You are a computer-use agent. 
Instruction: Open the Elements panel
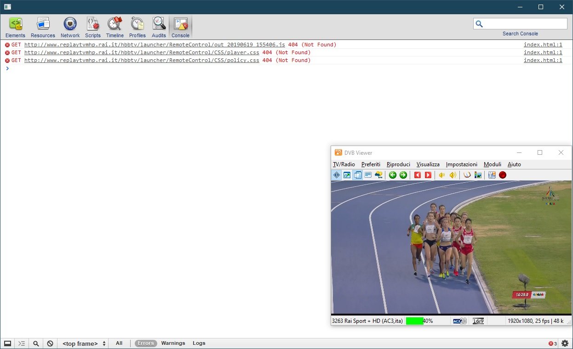[x=15, y=28]
